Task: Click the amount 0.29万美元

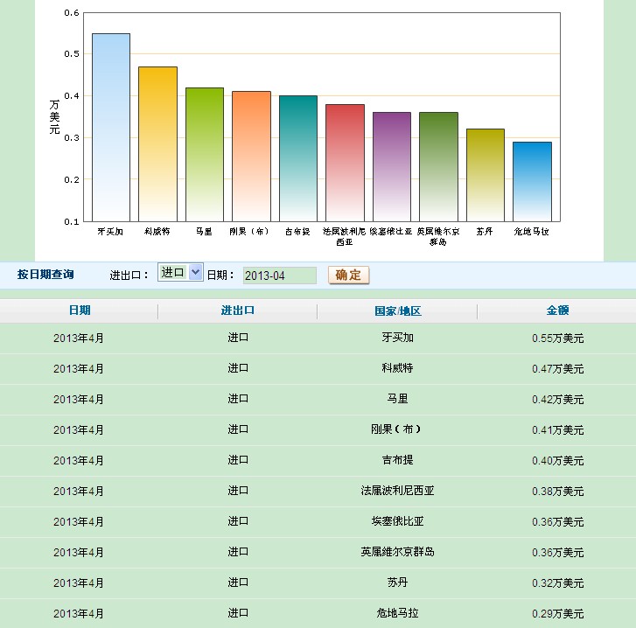Action: coord(558,614)
